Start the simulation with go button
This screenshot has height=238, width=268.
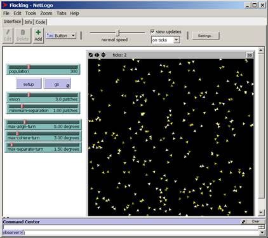pyautogui.click(x=57, y=84)
